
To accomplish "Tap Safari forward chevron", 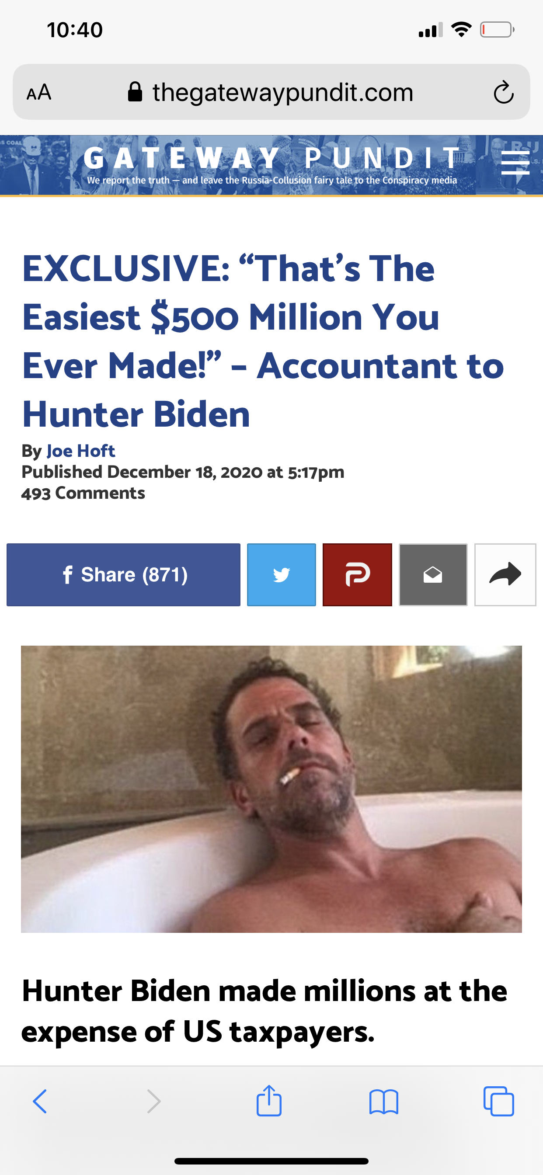I will pyautogui.click(x=154, y=1101).
